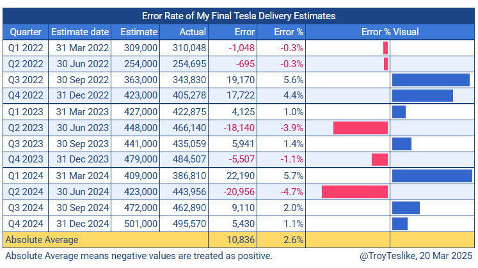Click the Error % column header
478x268 pixels.
coord(289,31)
